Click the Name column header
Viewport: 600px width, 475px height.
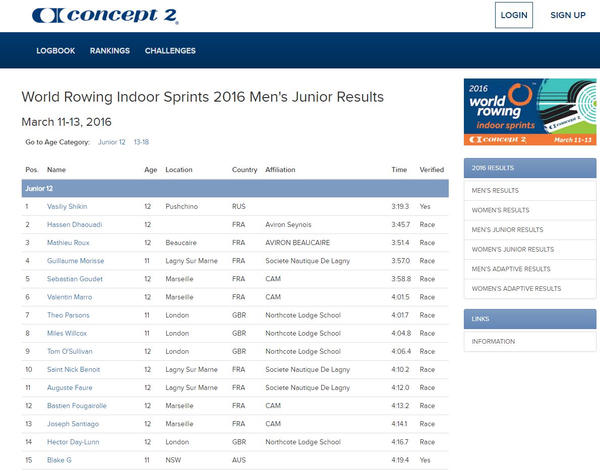pos(56,170)
